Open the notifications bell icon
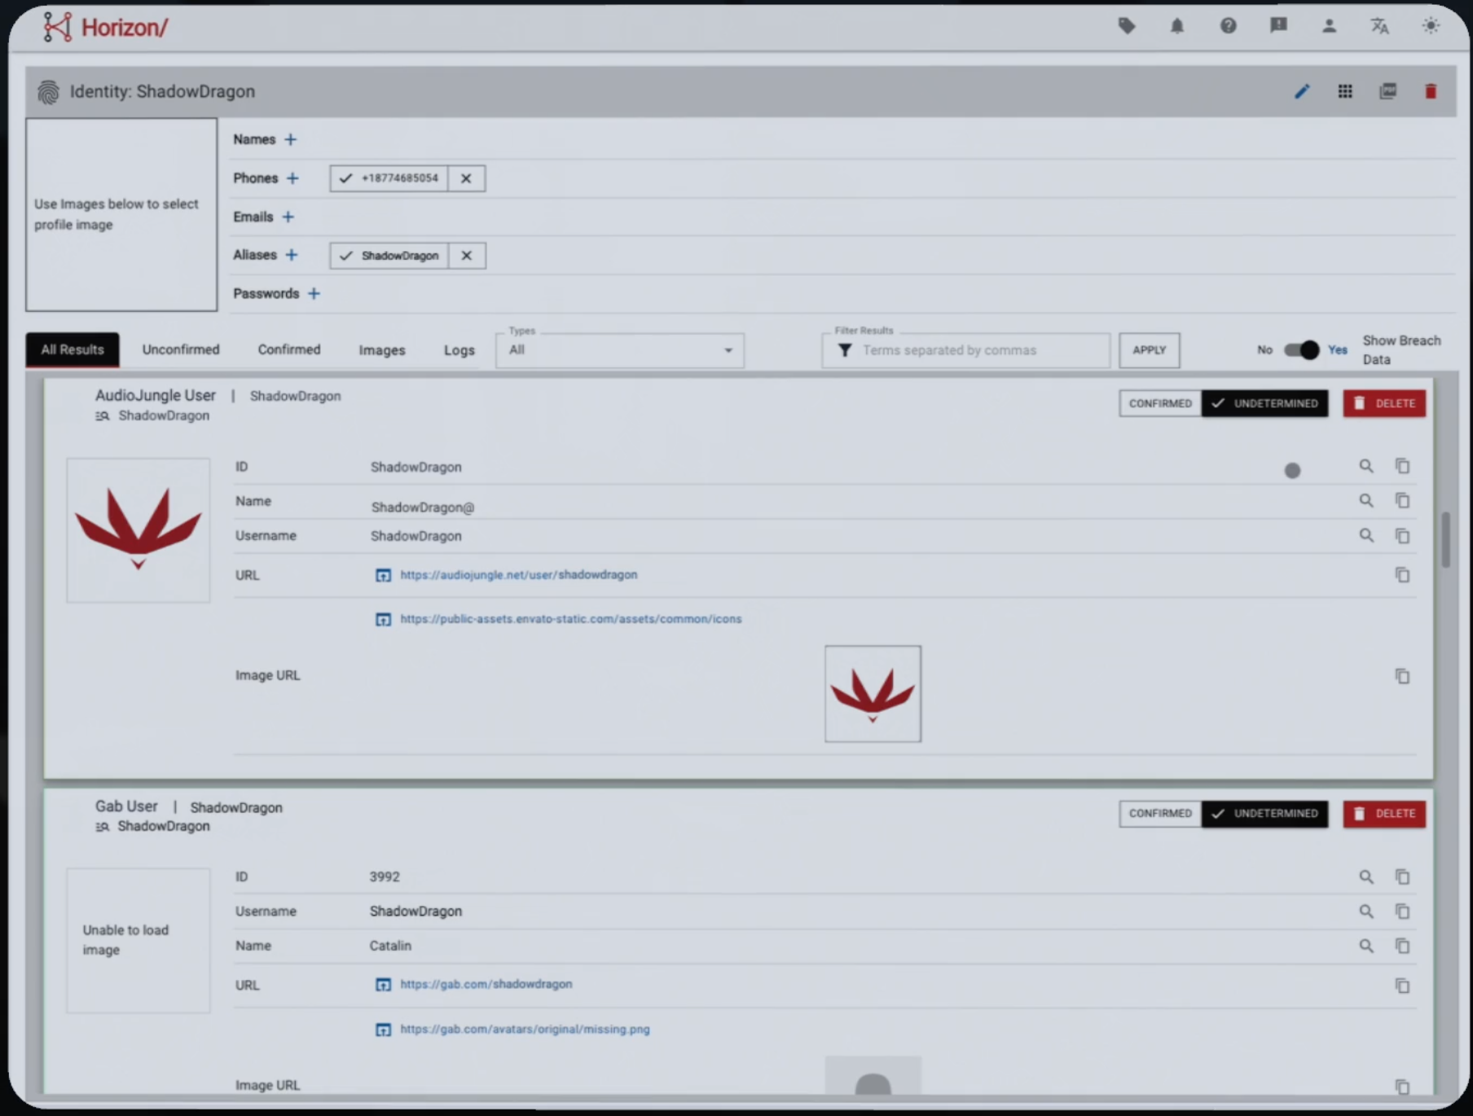Screen dimensions: 1473x1116 click(x=1177, y=27)
